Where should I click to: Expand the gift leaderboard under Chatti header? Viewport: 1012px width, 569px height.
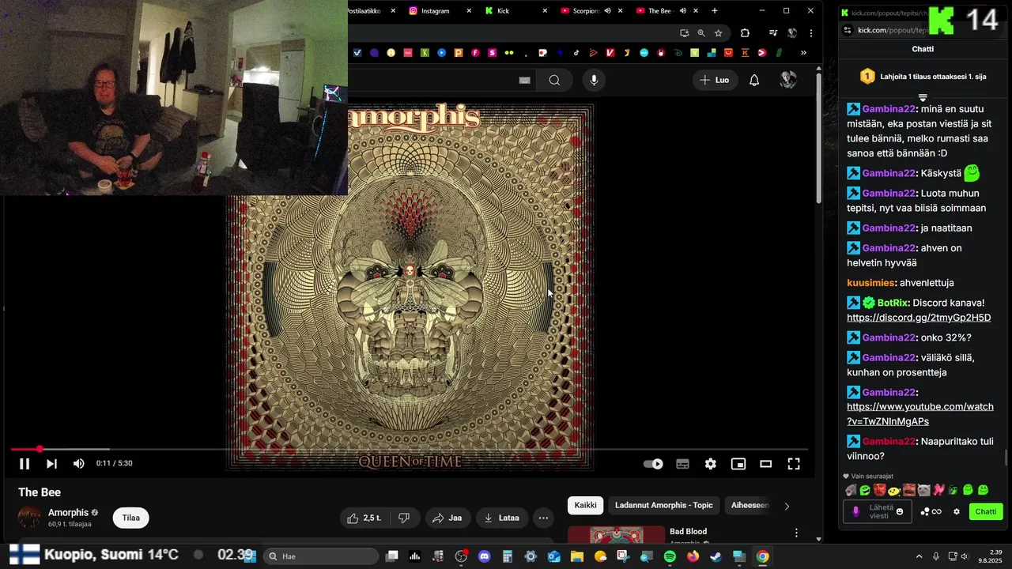(923, 97)
